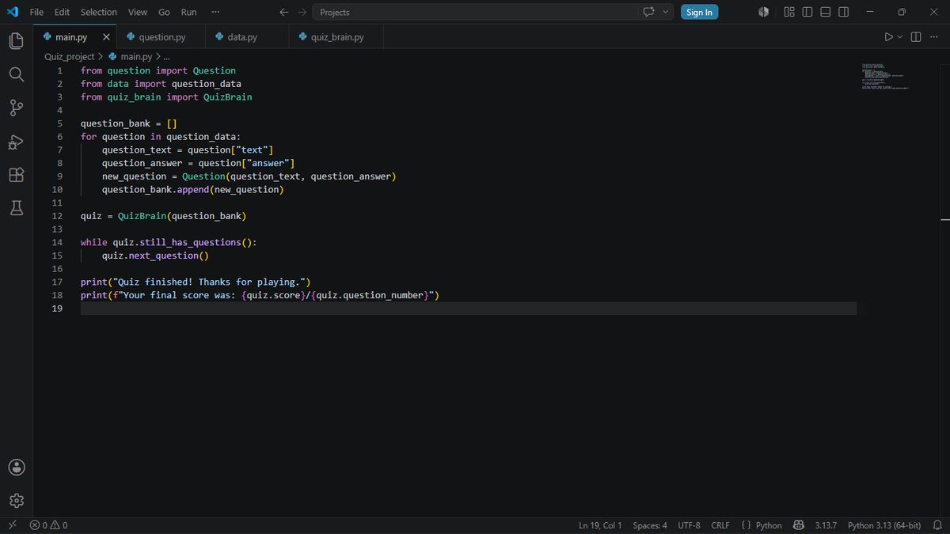Open the Testing flask view
Viewport: 950px width, 534px height.
16,208
